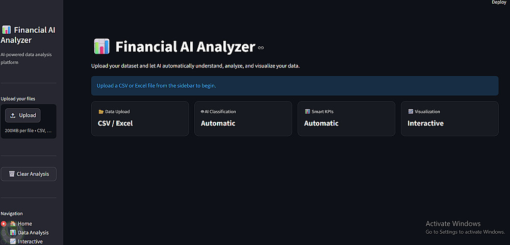This screenshot has height=245, width=510.
Task: Click the blue upload instructions info banner
Action: 295,86
